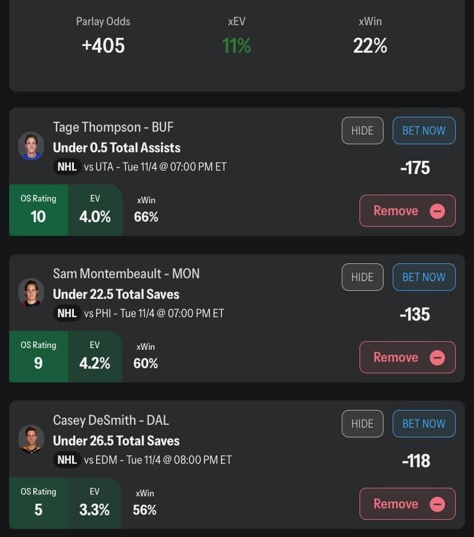Hide the Casey DeSmith pick

tap(362, 424)
